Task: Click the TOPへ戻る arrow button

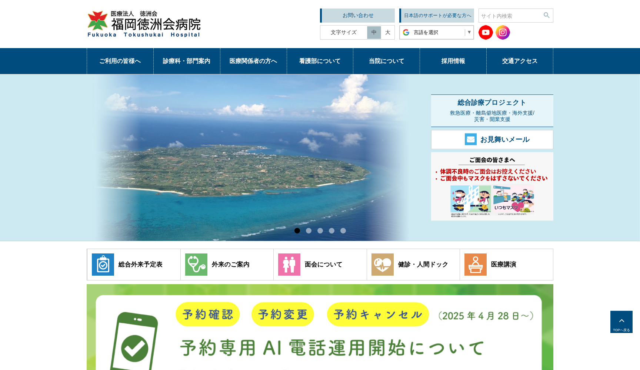Action: (x=621, y=322)
